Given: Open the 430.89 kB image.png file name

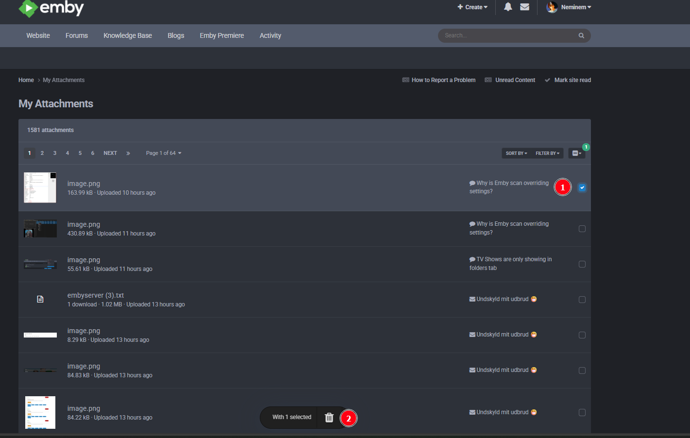Looking at the screenshot, I should [84, 224].
